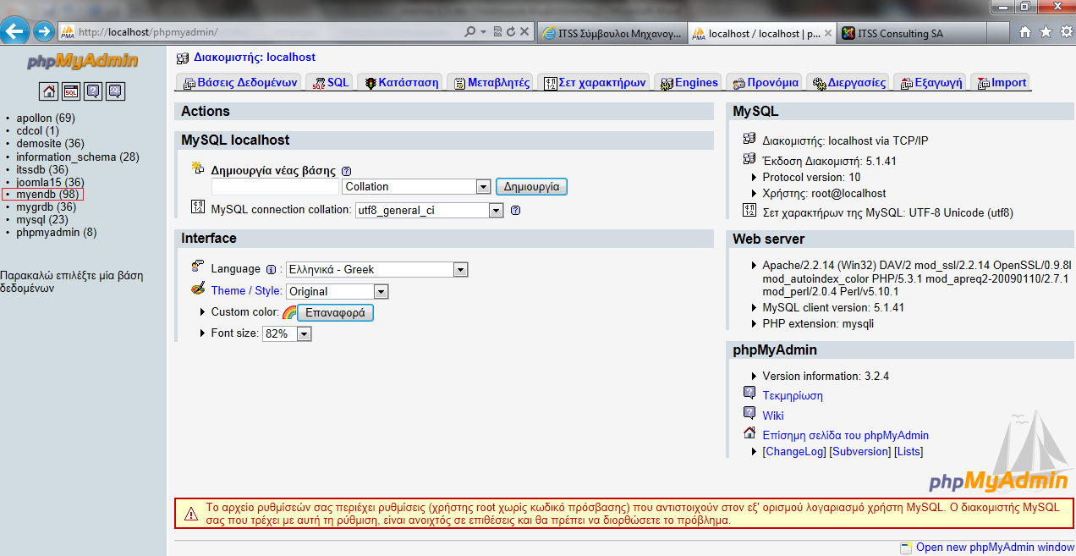The image size is (1076, 556).
Task: Click the Επαναφορά reset color button
Action: coord(335,313)
